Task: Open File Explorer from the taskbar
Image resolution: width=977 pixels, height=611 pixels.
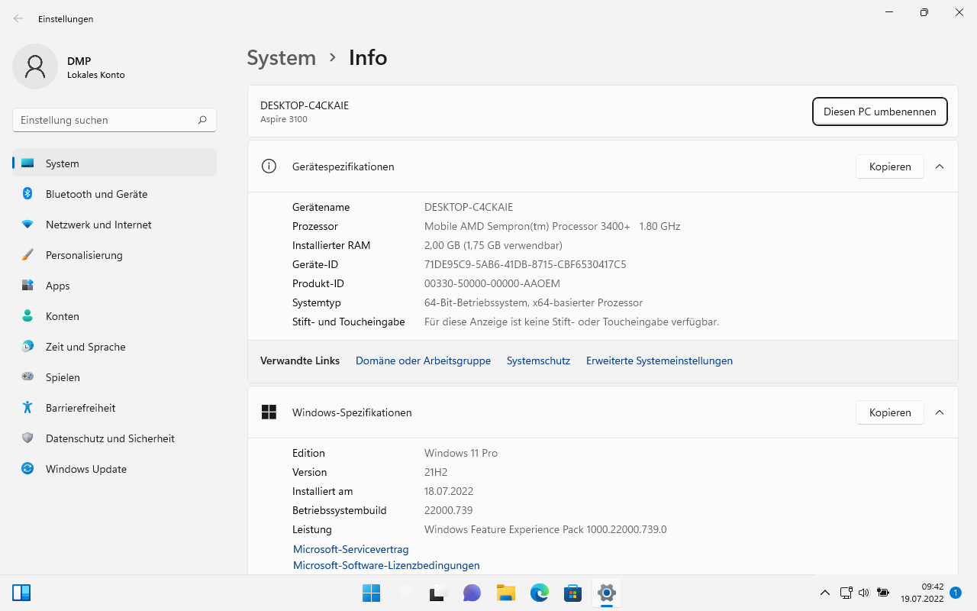Action: (505, 593)
